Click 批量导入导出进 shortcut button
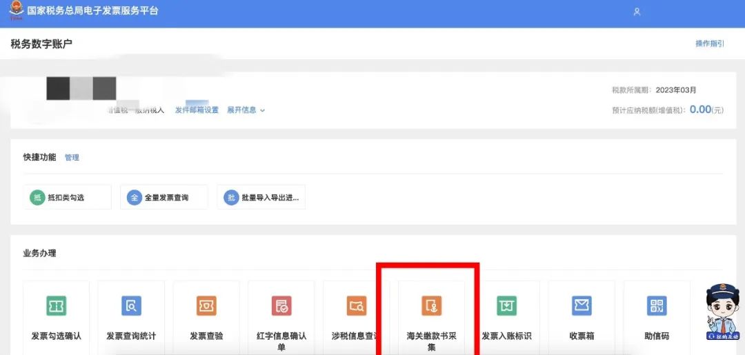The height and width of the screenshot is (355, 745). click(x=261, y=197)
